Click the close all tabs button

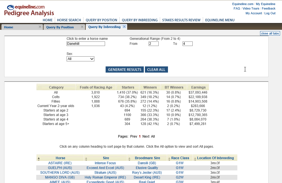click(x=270, y=33)
